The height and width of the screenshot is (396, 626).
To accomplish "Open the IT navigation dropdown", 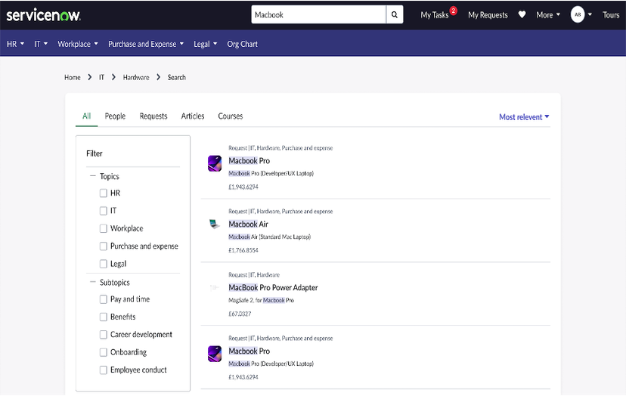I will [x=41, y=44].
